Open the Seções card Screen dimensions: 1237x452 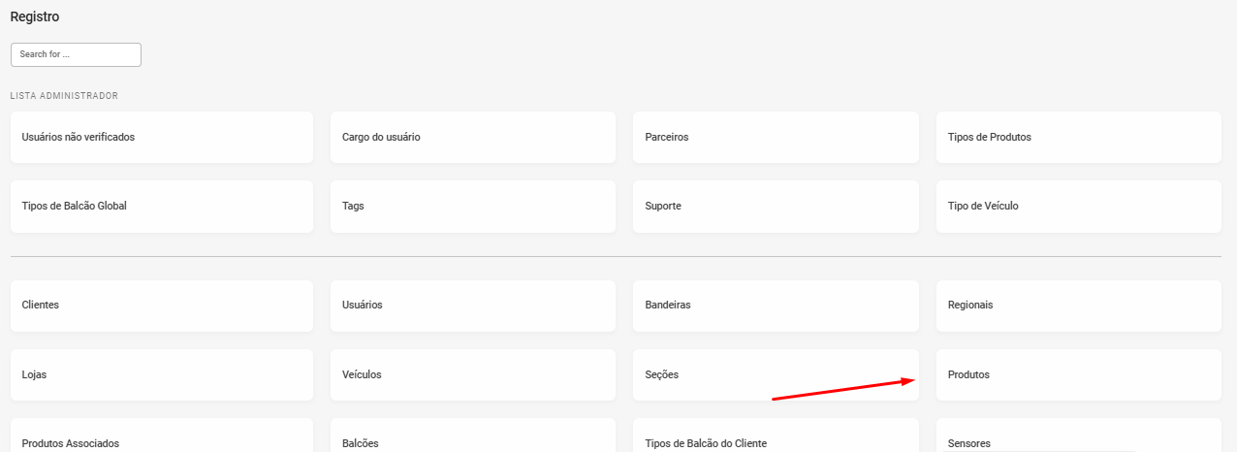click(x=775, y=374)
